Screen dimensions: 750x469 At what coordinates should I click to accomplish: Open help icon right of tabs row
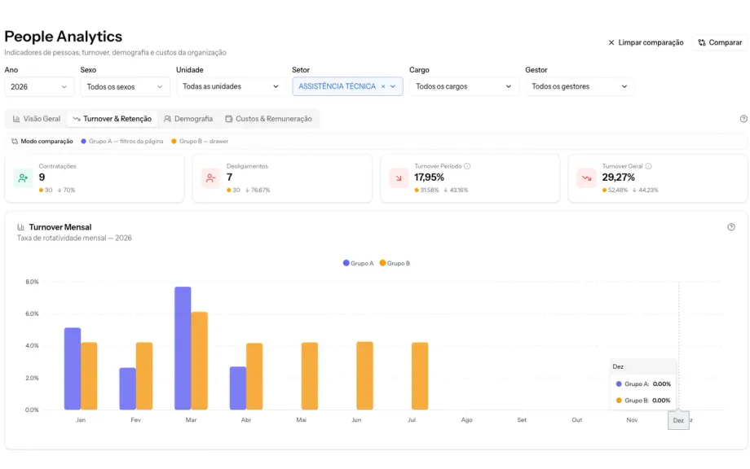tap(743, 119)
